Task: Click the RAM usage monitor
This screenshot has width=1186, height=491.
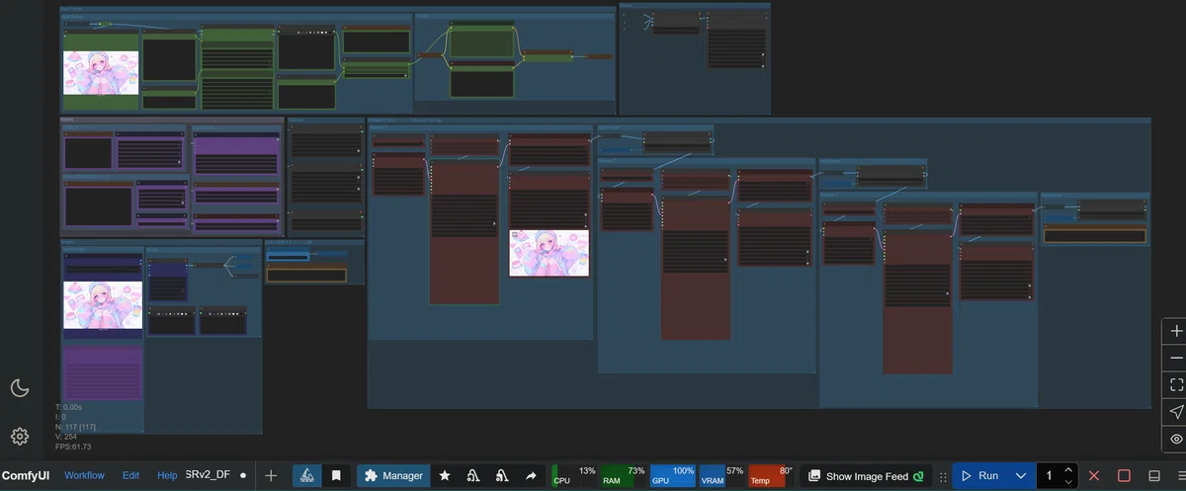Action: click(x=624, y=475)
